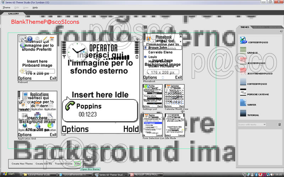This screenshot has height=177, width=284.
Task: Select the SURFER theme icon
Action: coord(243,102)
